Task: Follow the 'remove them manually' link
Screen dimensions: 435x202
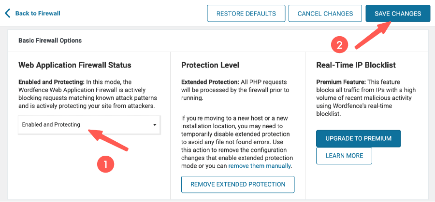Action: click(260, 166)
